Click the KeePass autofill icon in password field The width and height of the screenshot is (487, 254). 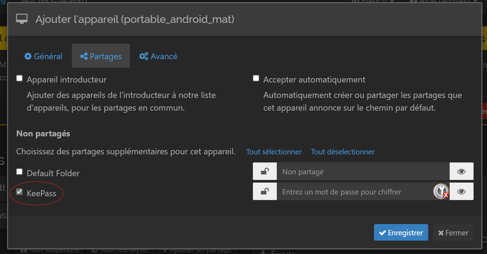click(441, 191)
